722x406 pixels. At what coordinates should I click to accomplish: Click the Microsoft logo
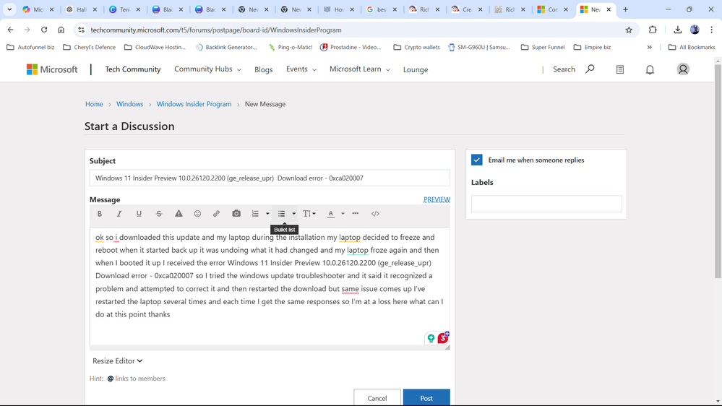click(52, 69)
